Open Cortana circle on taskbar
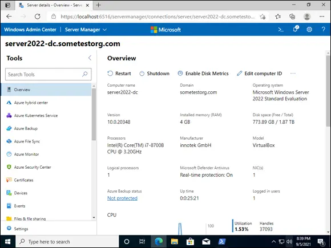This screenshot has width=331, height=248. [127, 242]
